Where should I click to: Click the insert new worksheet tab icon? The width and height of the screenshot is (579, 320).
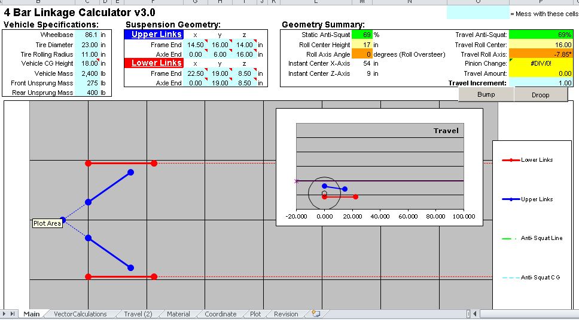coord(316,314)
